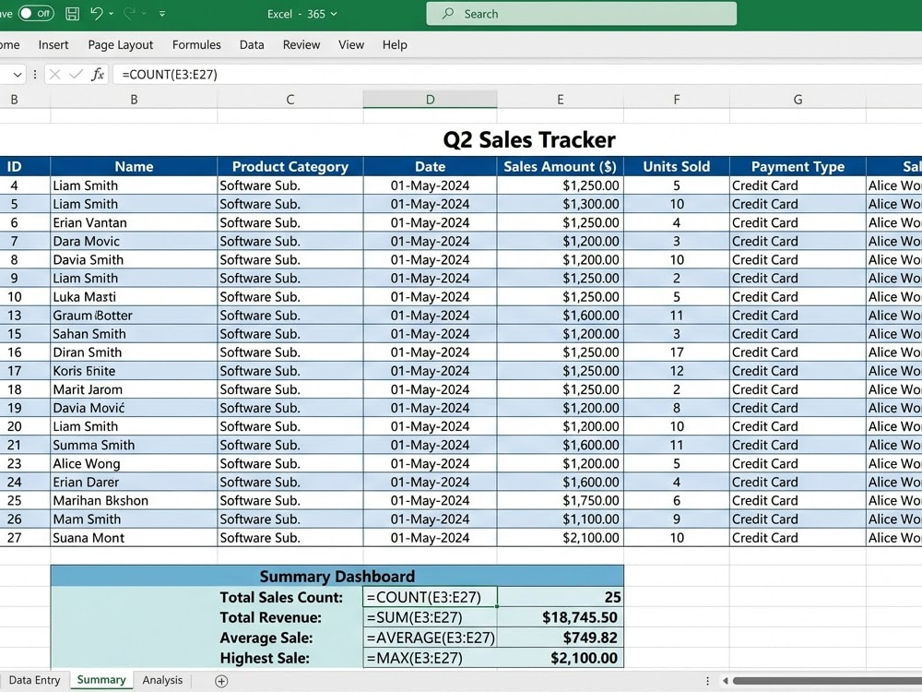Viewport: 922px width, 692px height.
Task: Click the Payment Type header cell
Action: point(798,166)
